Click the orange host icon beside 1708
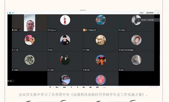 (84, 30)
